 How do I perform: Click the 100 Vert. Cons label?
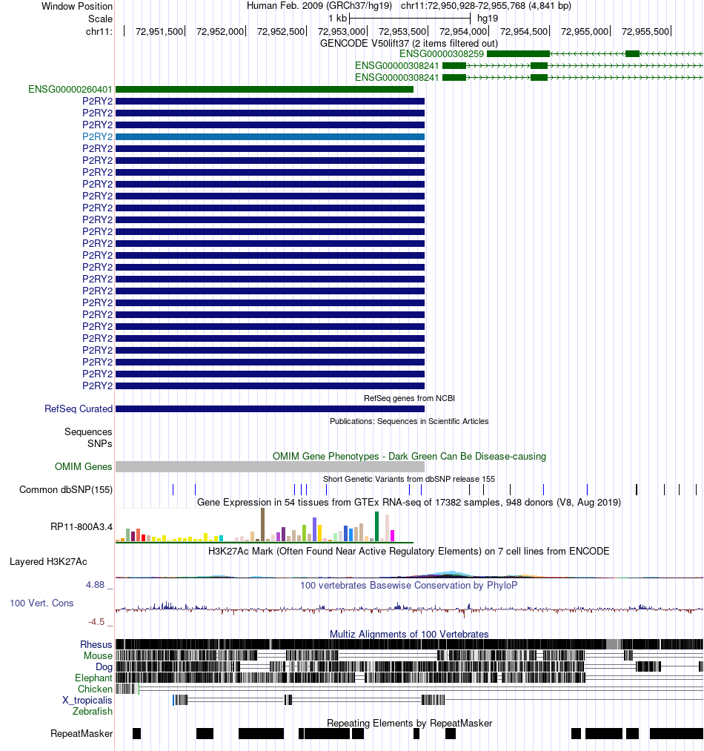click(41, 603)
